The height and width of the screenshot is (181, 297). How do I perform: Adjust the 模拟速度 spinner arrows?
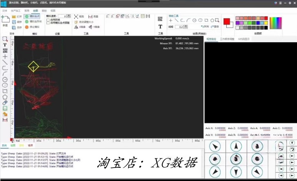[x=68, y=16]
